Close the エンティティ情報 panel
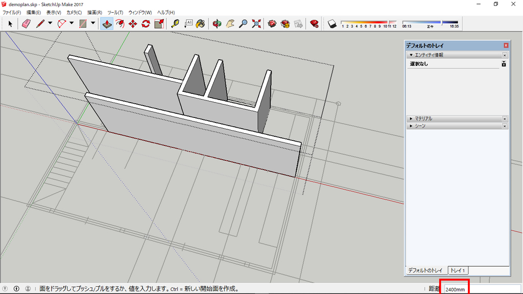Viewport: 523px width, 294px height. 505,55
